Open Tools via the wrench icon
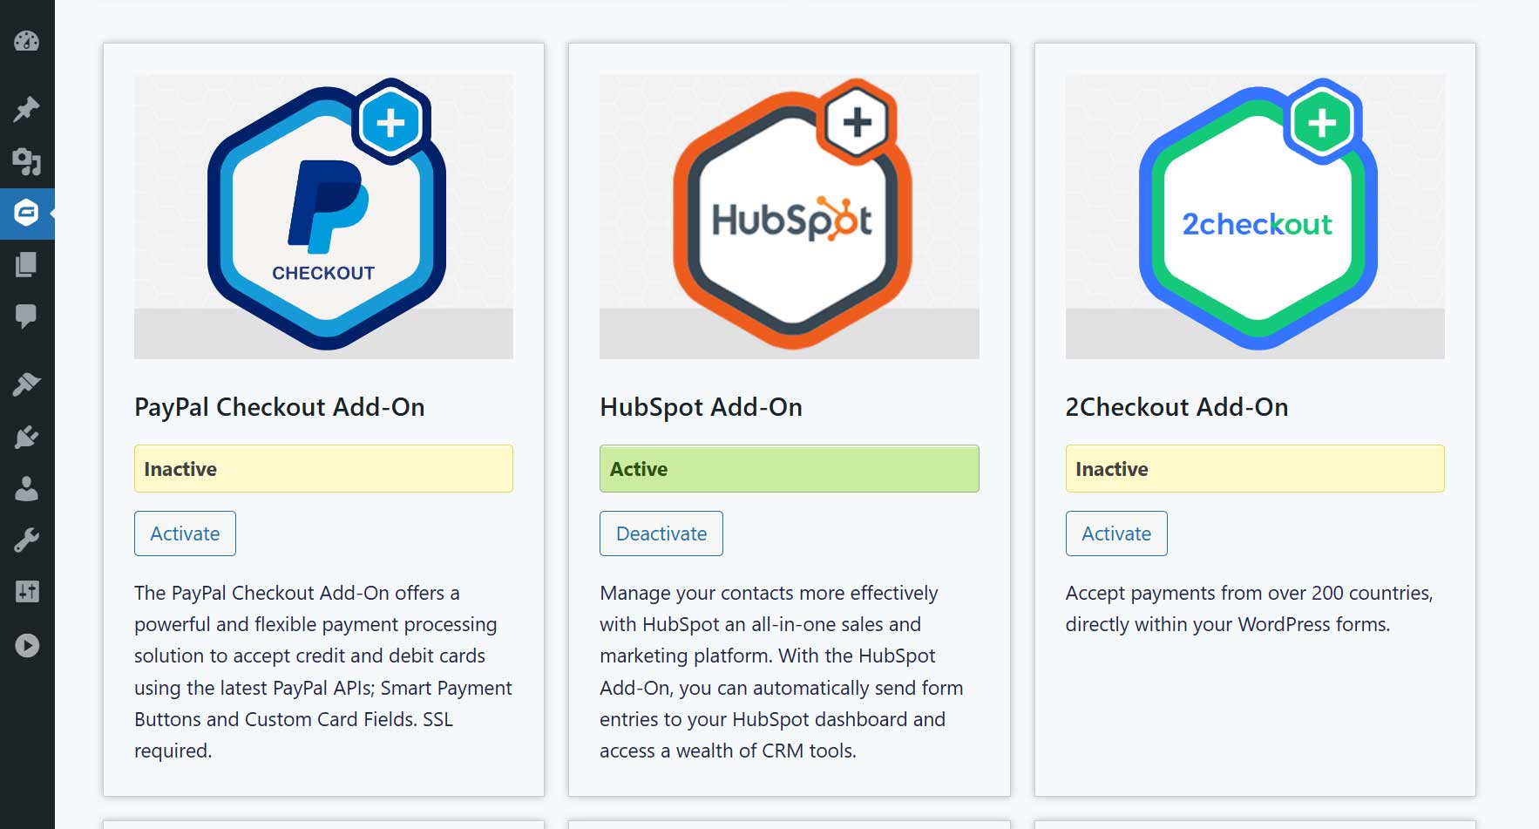 (x=27, y=540)
